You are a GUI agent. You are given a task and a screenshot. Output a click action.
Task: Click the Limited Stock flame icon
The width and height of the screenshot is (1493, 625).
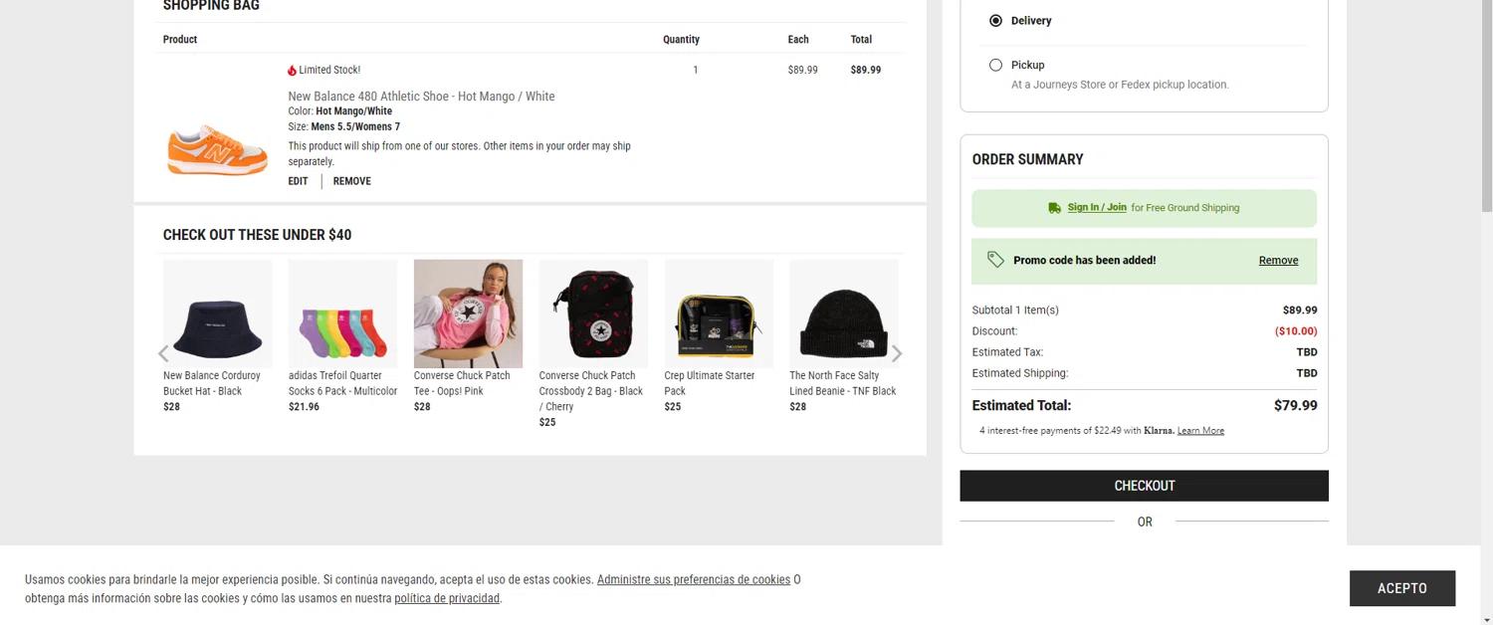292,71
